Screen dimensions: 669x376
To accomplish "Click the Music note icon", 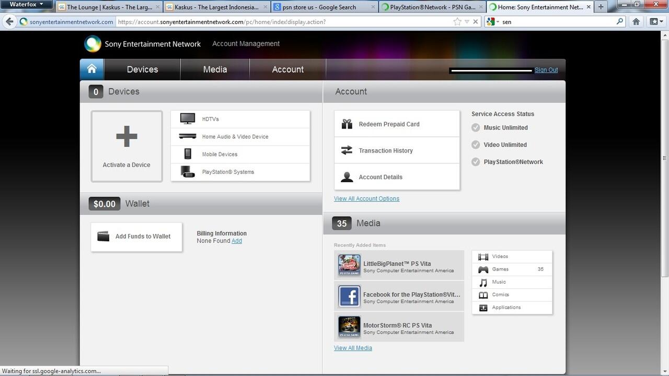I will coord(483,282).
